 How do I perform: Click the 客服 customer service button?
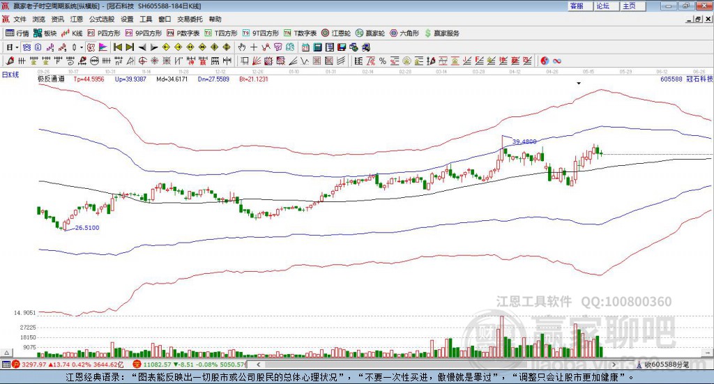(x=579, y=6)
